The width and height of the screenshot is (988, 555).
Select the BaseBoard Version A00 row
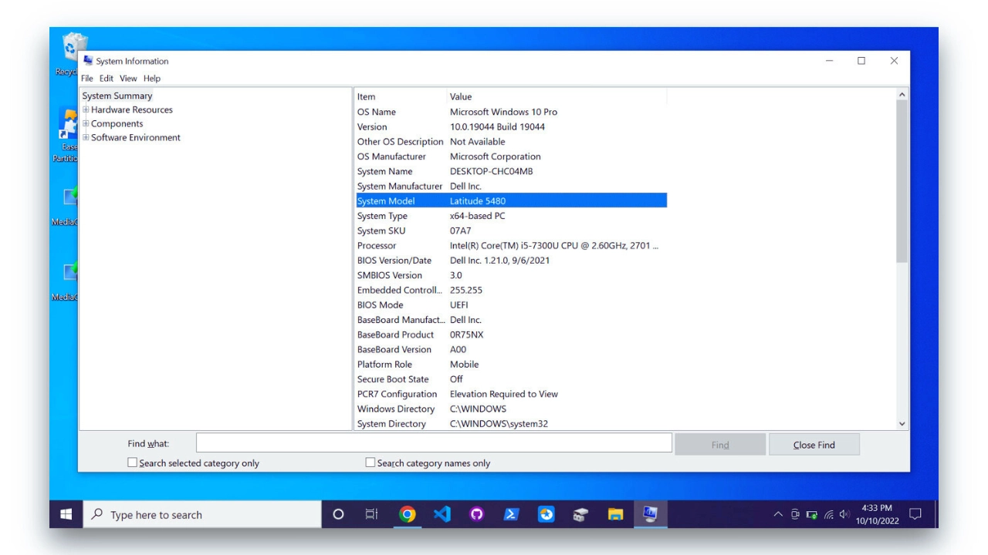click(x=511, y=349)
